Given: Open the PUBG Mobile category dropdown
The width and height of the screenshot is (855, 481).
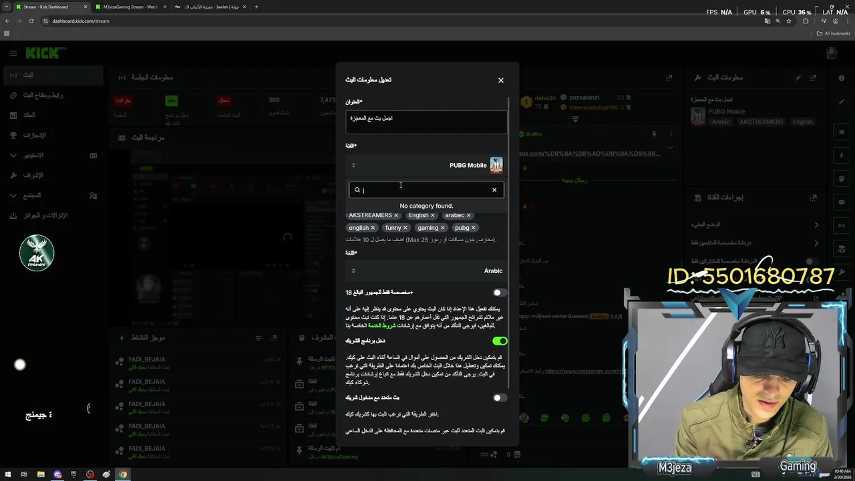Looking at the screenshot, I should 425,165.
